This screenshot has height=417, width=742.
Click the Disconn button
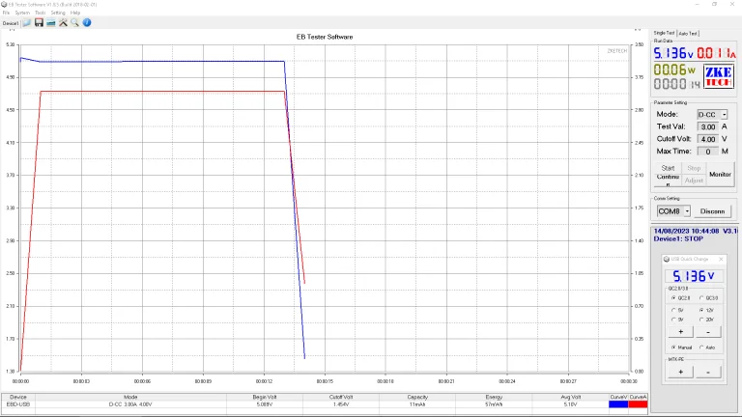(712, 210)
